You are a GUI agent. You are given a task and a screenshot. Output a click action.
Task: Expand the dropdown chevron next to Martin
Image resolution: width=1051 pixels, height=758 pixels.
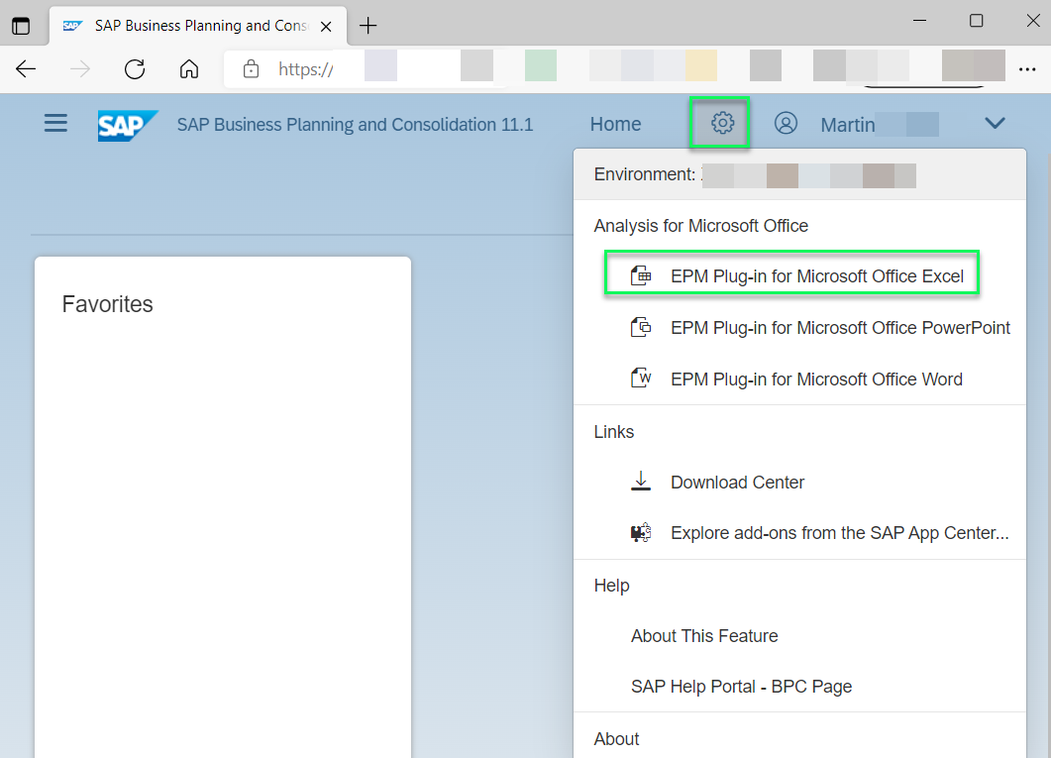[995, 123]
